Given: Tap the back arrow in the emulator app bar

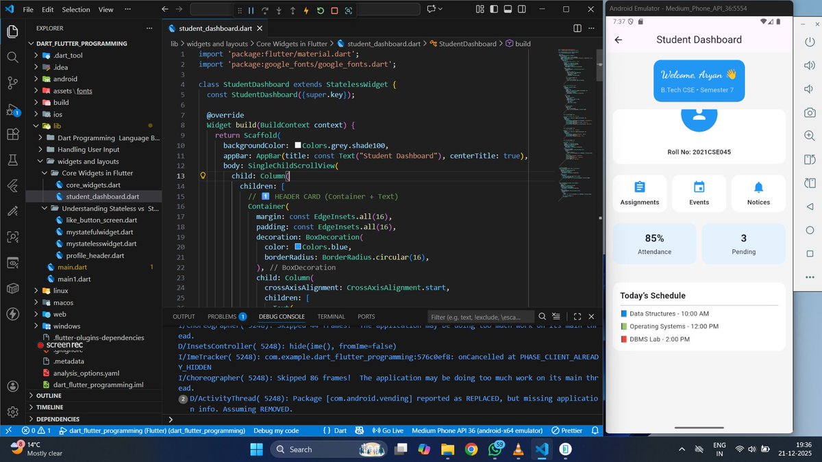Looking at the screenshot, I should tap(619, 40).
